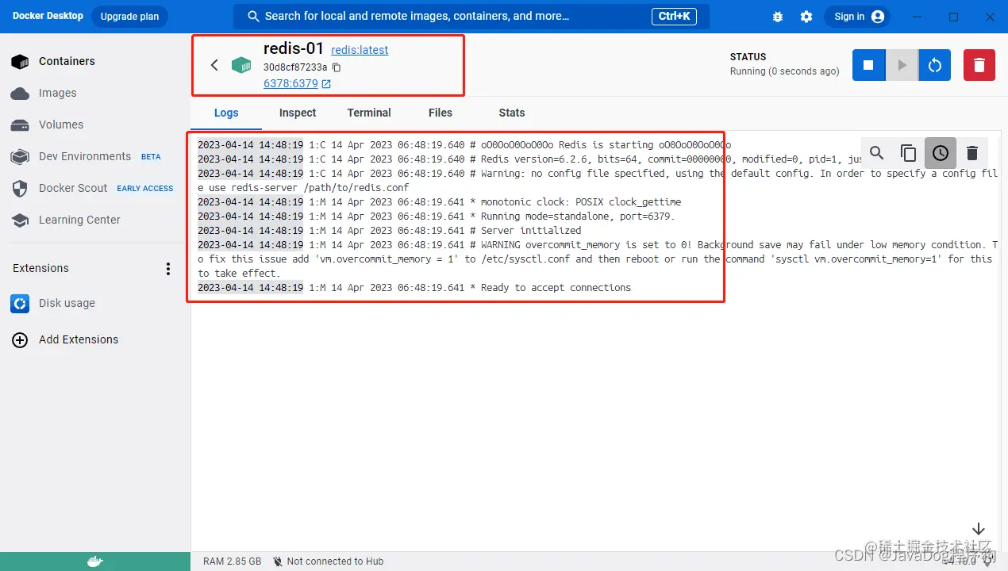This screenshot has width=1008, height=571.
Task: Switch to the Stats tab
Action: 512,113
